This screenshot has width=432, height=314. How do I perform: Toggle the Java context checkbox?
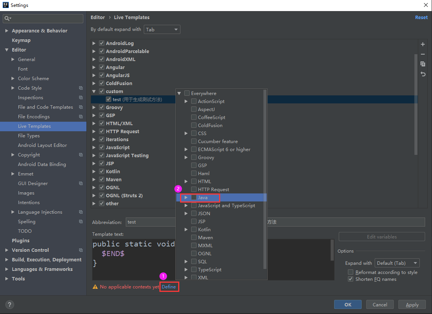coord(194,197)
